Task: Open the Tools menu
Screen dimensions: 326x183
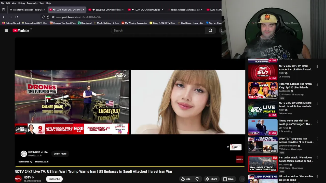Action: point(42,3)
